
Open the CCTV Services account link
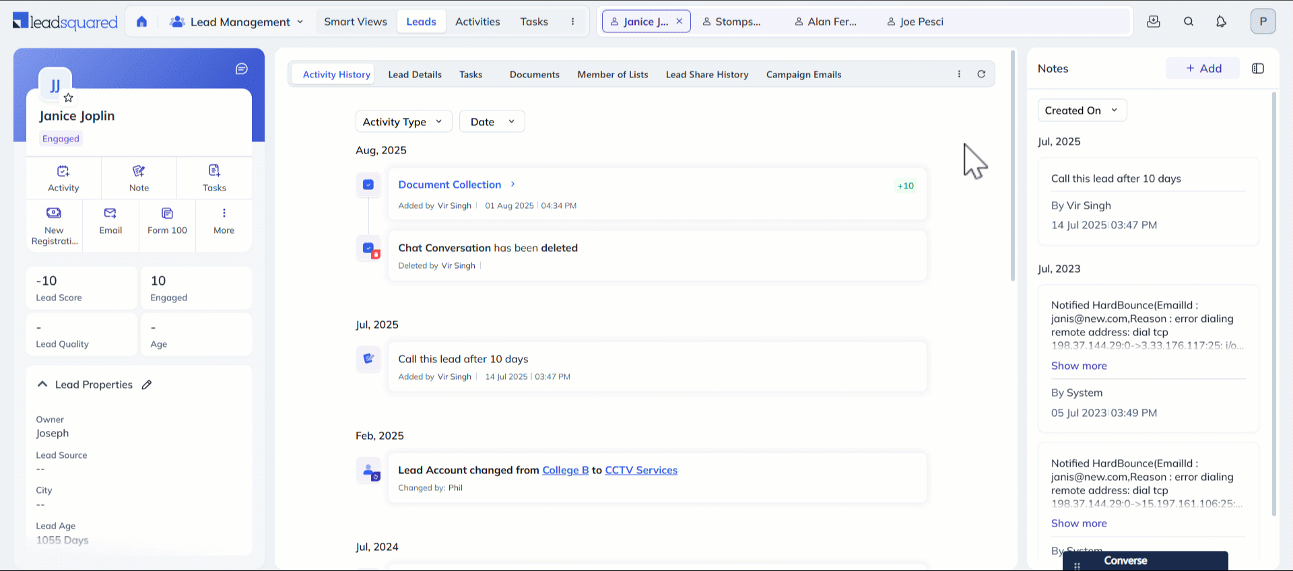coord(641,470)
